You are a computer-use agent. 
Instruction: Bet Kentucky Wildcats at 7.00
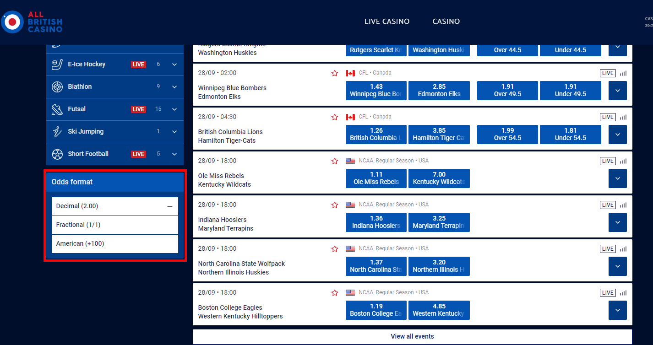click(x=439, y=178)
